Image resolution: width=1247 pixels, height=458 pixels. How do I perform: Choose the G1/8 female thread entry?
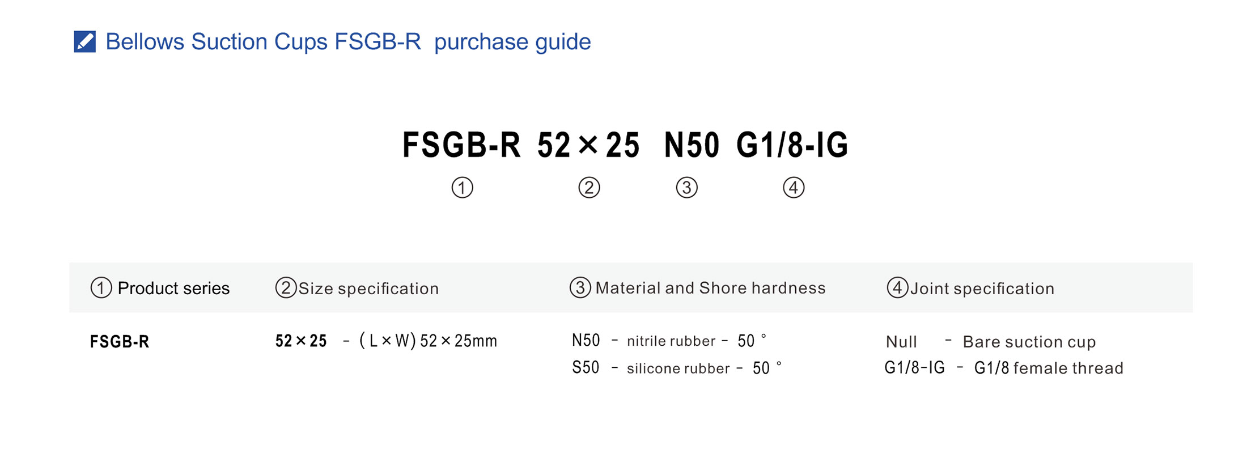(x=1003, y=368)
